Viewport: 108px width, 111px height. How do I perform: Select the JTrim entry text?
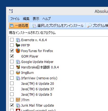coord(25,100)
